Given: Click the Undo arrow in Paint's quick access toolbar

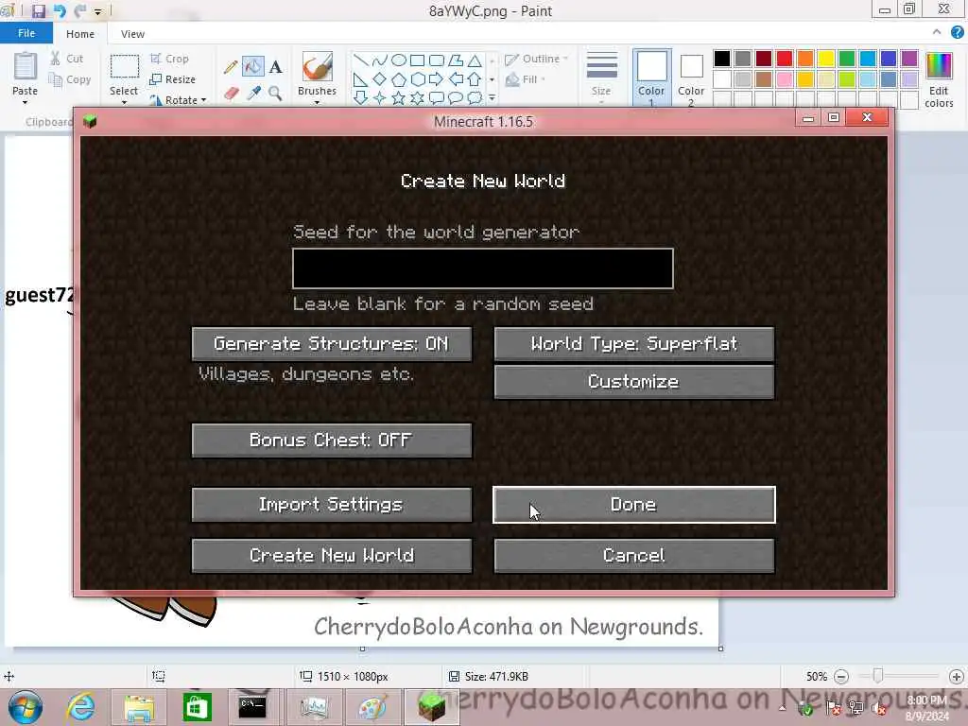Looking at the screenshot, I should [x=60, y=11].
